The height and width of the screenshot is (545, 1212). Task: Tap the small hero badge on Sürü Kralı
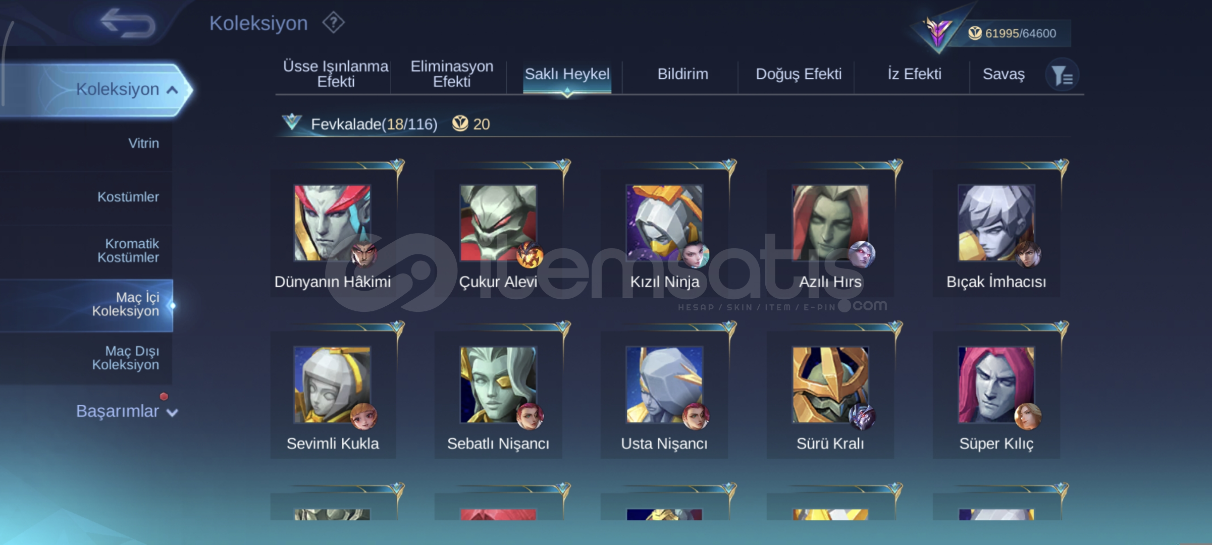[x=862, y=417]
